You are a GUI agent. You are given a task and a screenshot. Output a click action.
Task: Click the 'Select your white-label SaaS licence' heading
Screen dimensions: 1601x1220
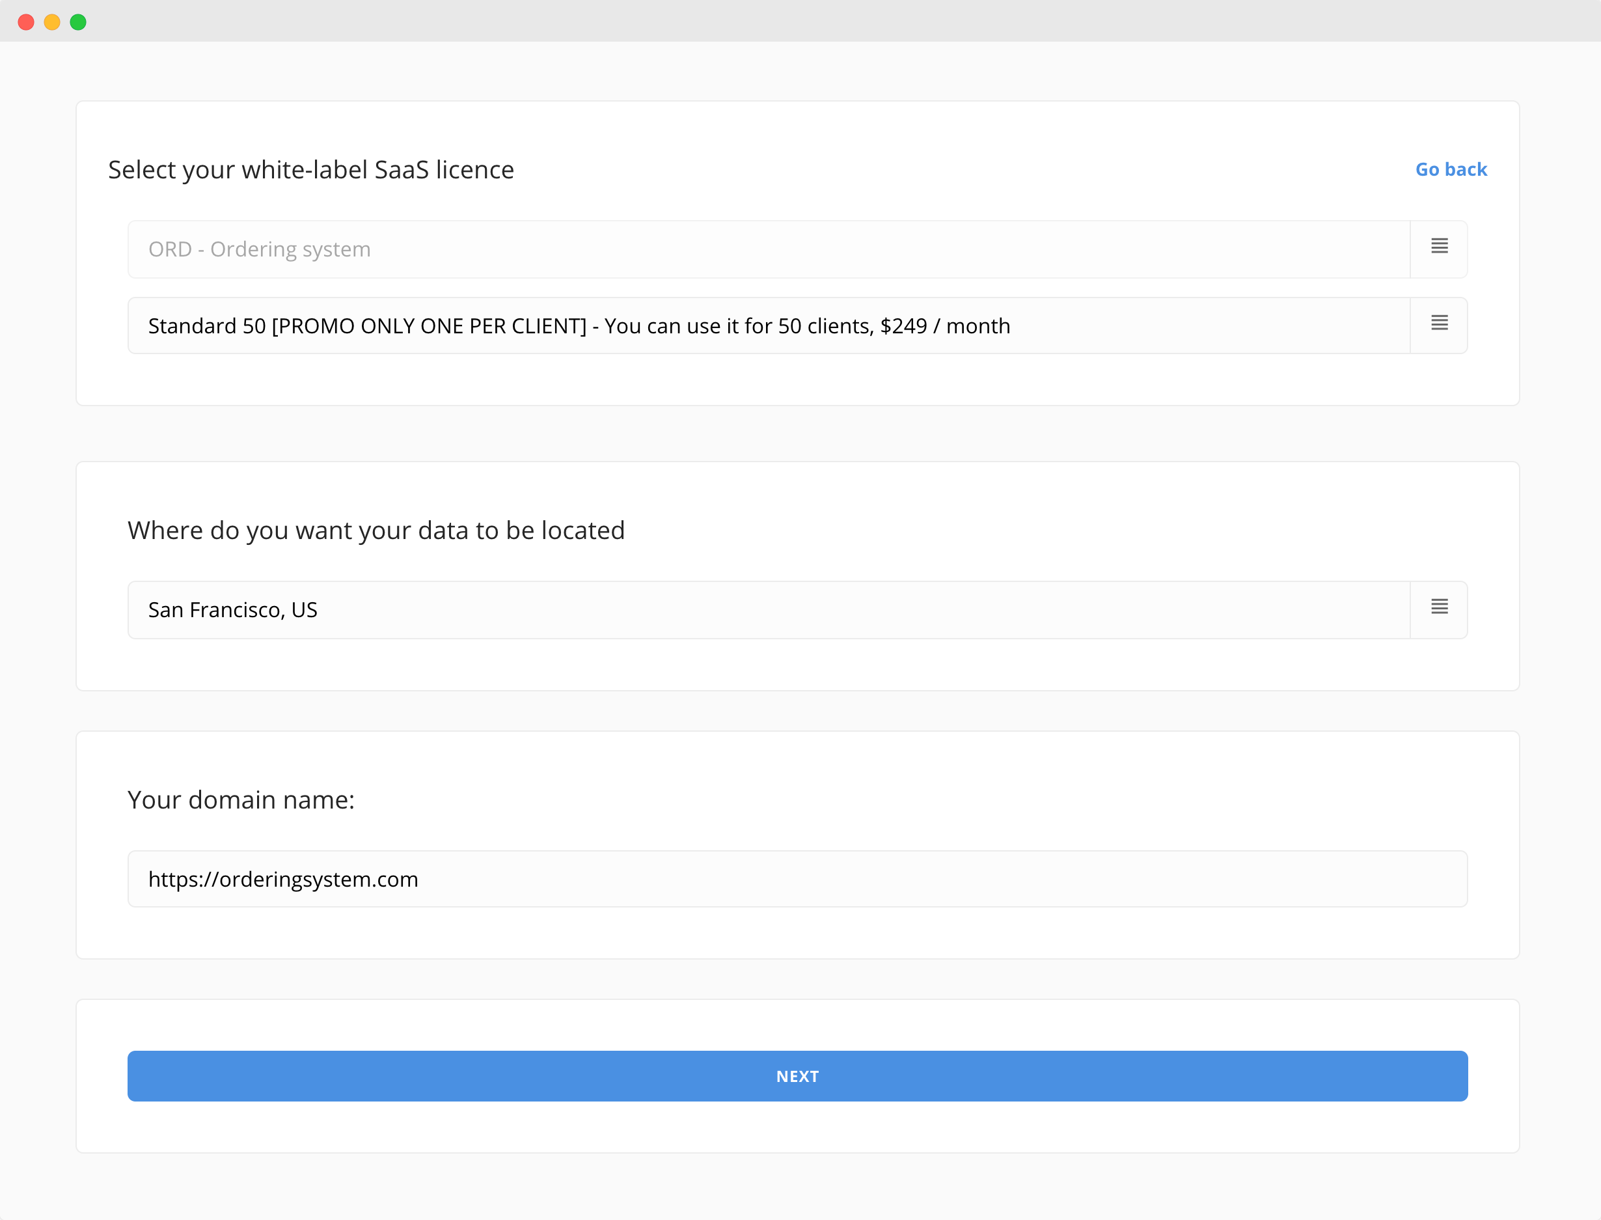pos(310,170)
